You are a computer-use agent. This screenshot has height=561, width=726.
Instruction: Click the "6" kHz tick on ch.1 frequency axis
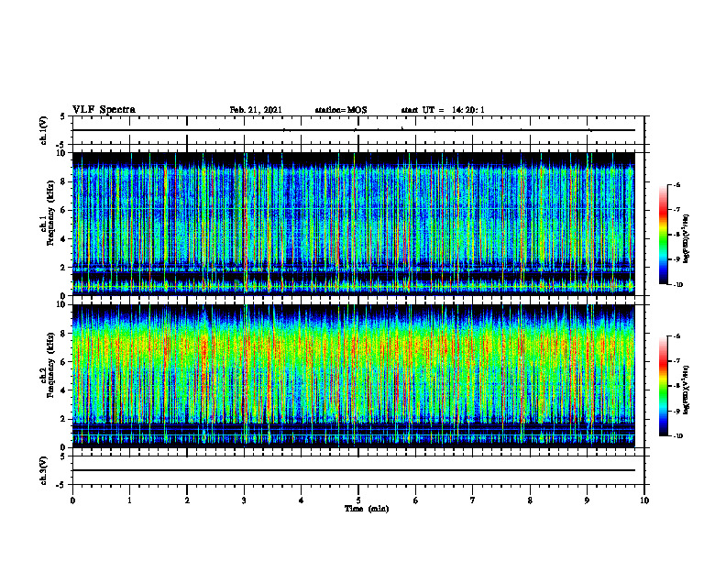click(x=64, y=210)
